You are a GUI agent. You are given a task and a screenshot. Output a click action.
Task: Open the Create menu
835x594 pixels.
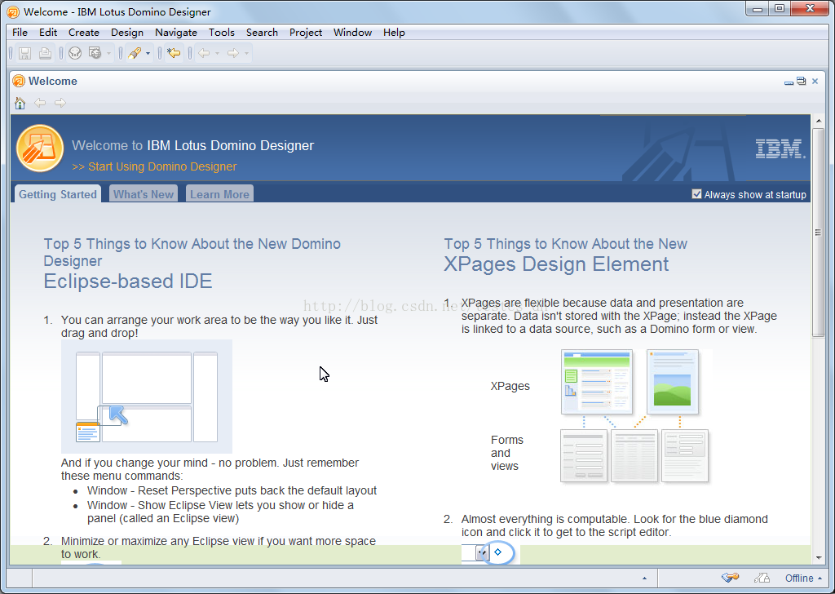click(84, 33)
